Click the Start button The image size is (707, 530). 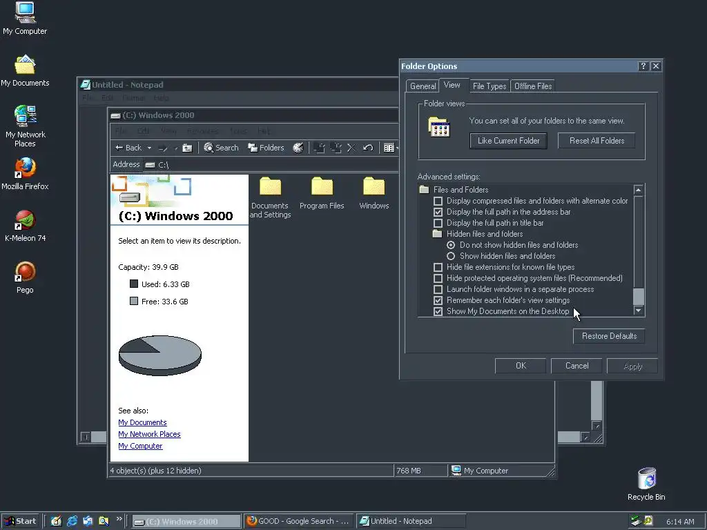21,522
